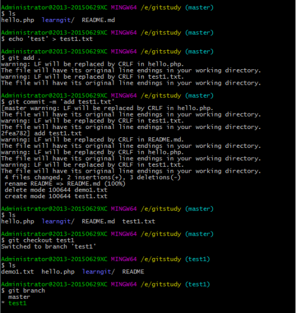The height and width of the screenshot is (313, 296).
Task: Click the "Switched to branch 'test1'" output line
Action: [x=49, y=247]
